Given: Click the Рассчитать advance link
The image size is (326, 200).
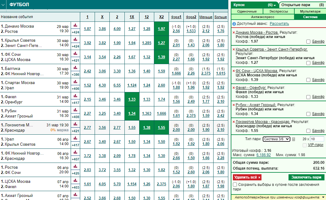Looking at the screenshot, I should click(279, 24).
